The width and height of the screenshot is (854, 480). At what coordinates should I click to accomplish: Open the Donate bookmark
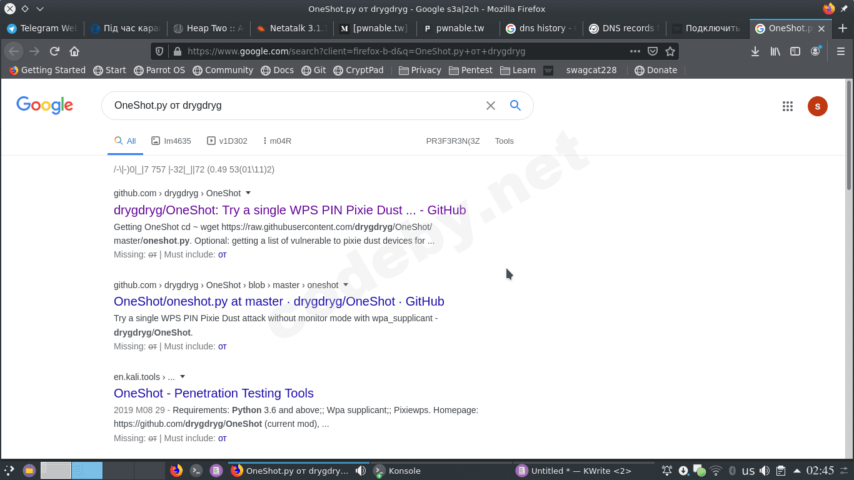(x=656, y=70)
